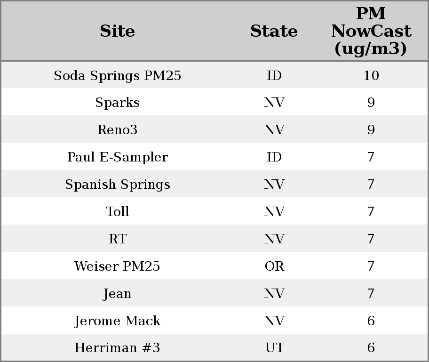Image resolution: width=429 pixels, height=362 pixels.
Task: Click Soda Springs PM25 value 10
Action: point(371,76)
